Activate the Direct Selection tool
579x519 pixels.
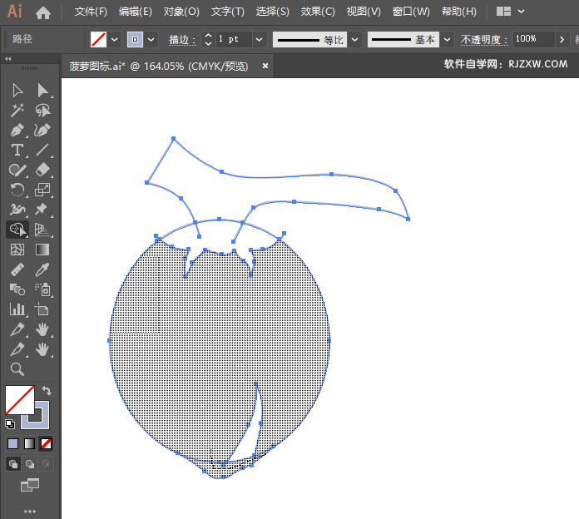pyautogui.click(x=43, y=90)
